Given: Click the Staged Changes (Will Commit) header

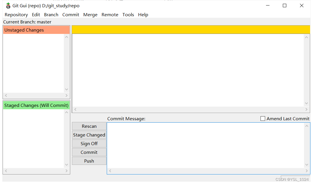Looking at the screenshot, I should click(x=36, y=105).
